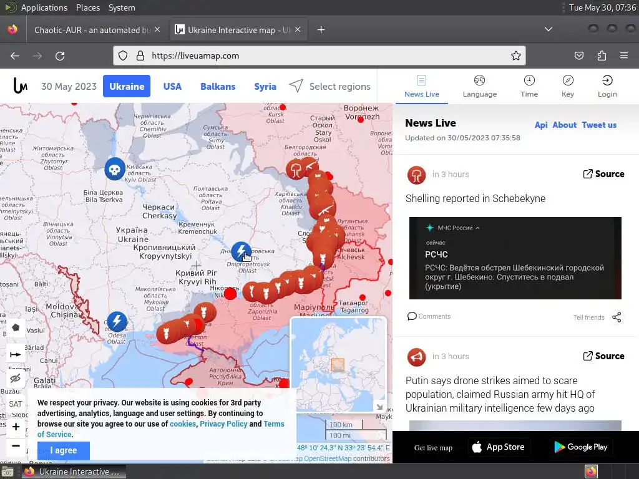639x479 pixels.
Task: Switch to the Balkans map
Action: pos(218,86)
